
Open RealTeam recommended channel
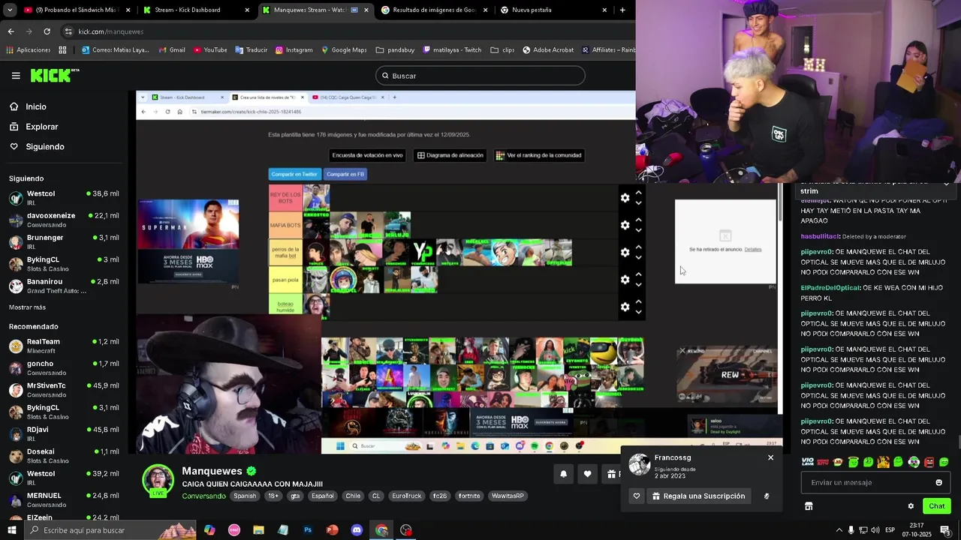click(64, 346)
